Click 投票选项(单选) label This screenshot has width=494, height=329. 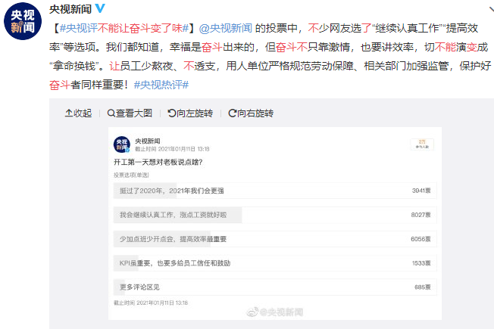tap(131, 175)
